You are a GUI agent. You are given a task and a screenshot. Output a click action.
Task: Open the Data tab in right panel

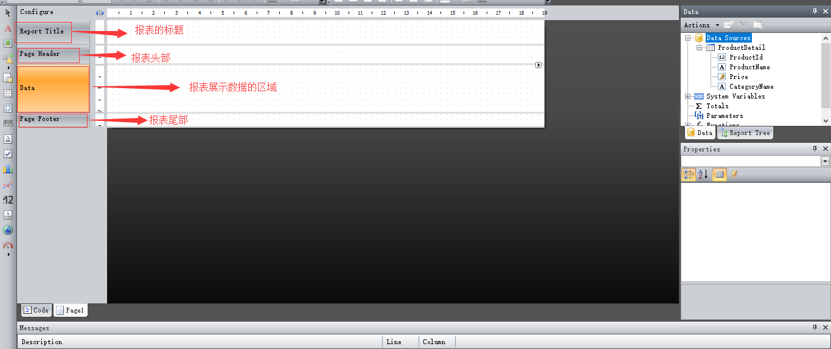pos(700,133)
